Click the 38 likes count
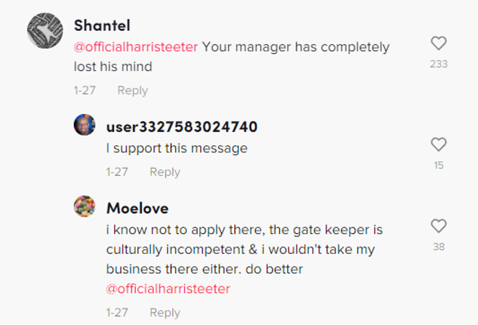 coord(438,247)
